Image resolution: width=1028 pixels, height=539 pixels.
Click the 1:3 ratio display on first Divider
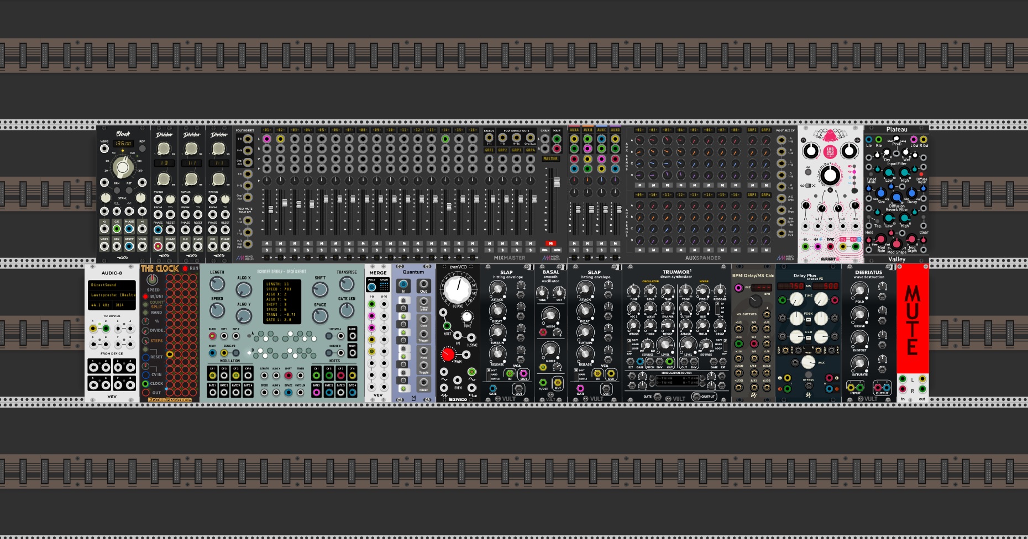164,163
